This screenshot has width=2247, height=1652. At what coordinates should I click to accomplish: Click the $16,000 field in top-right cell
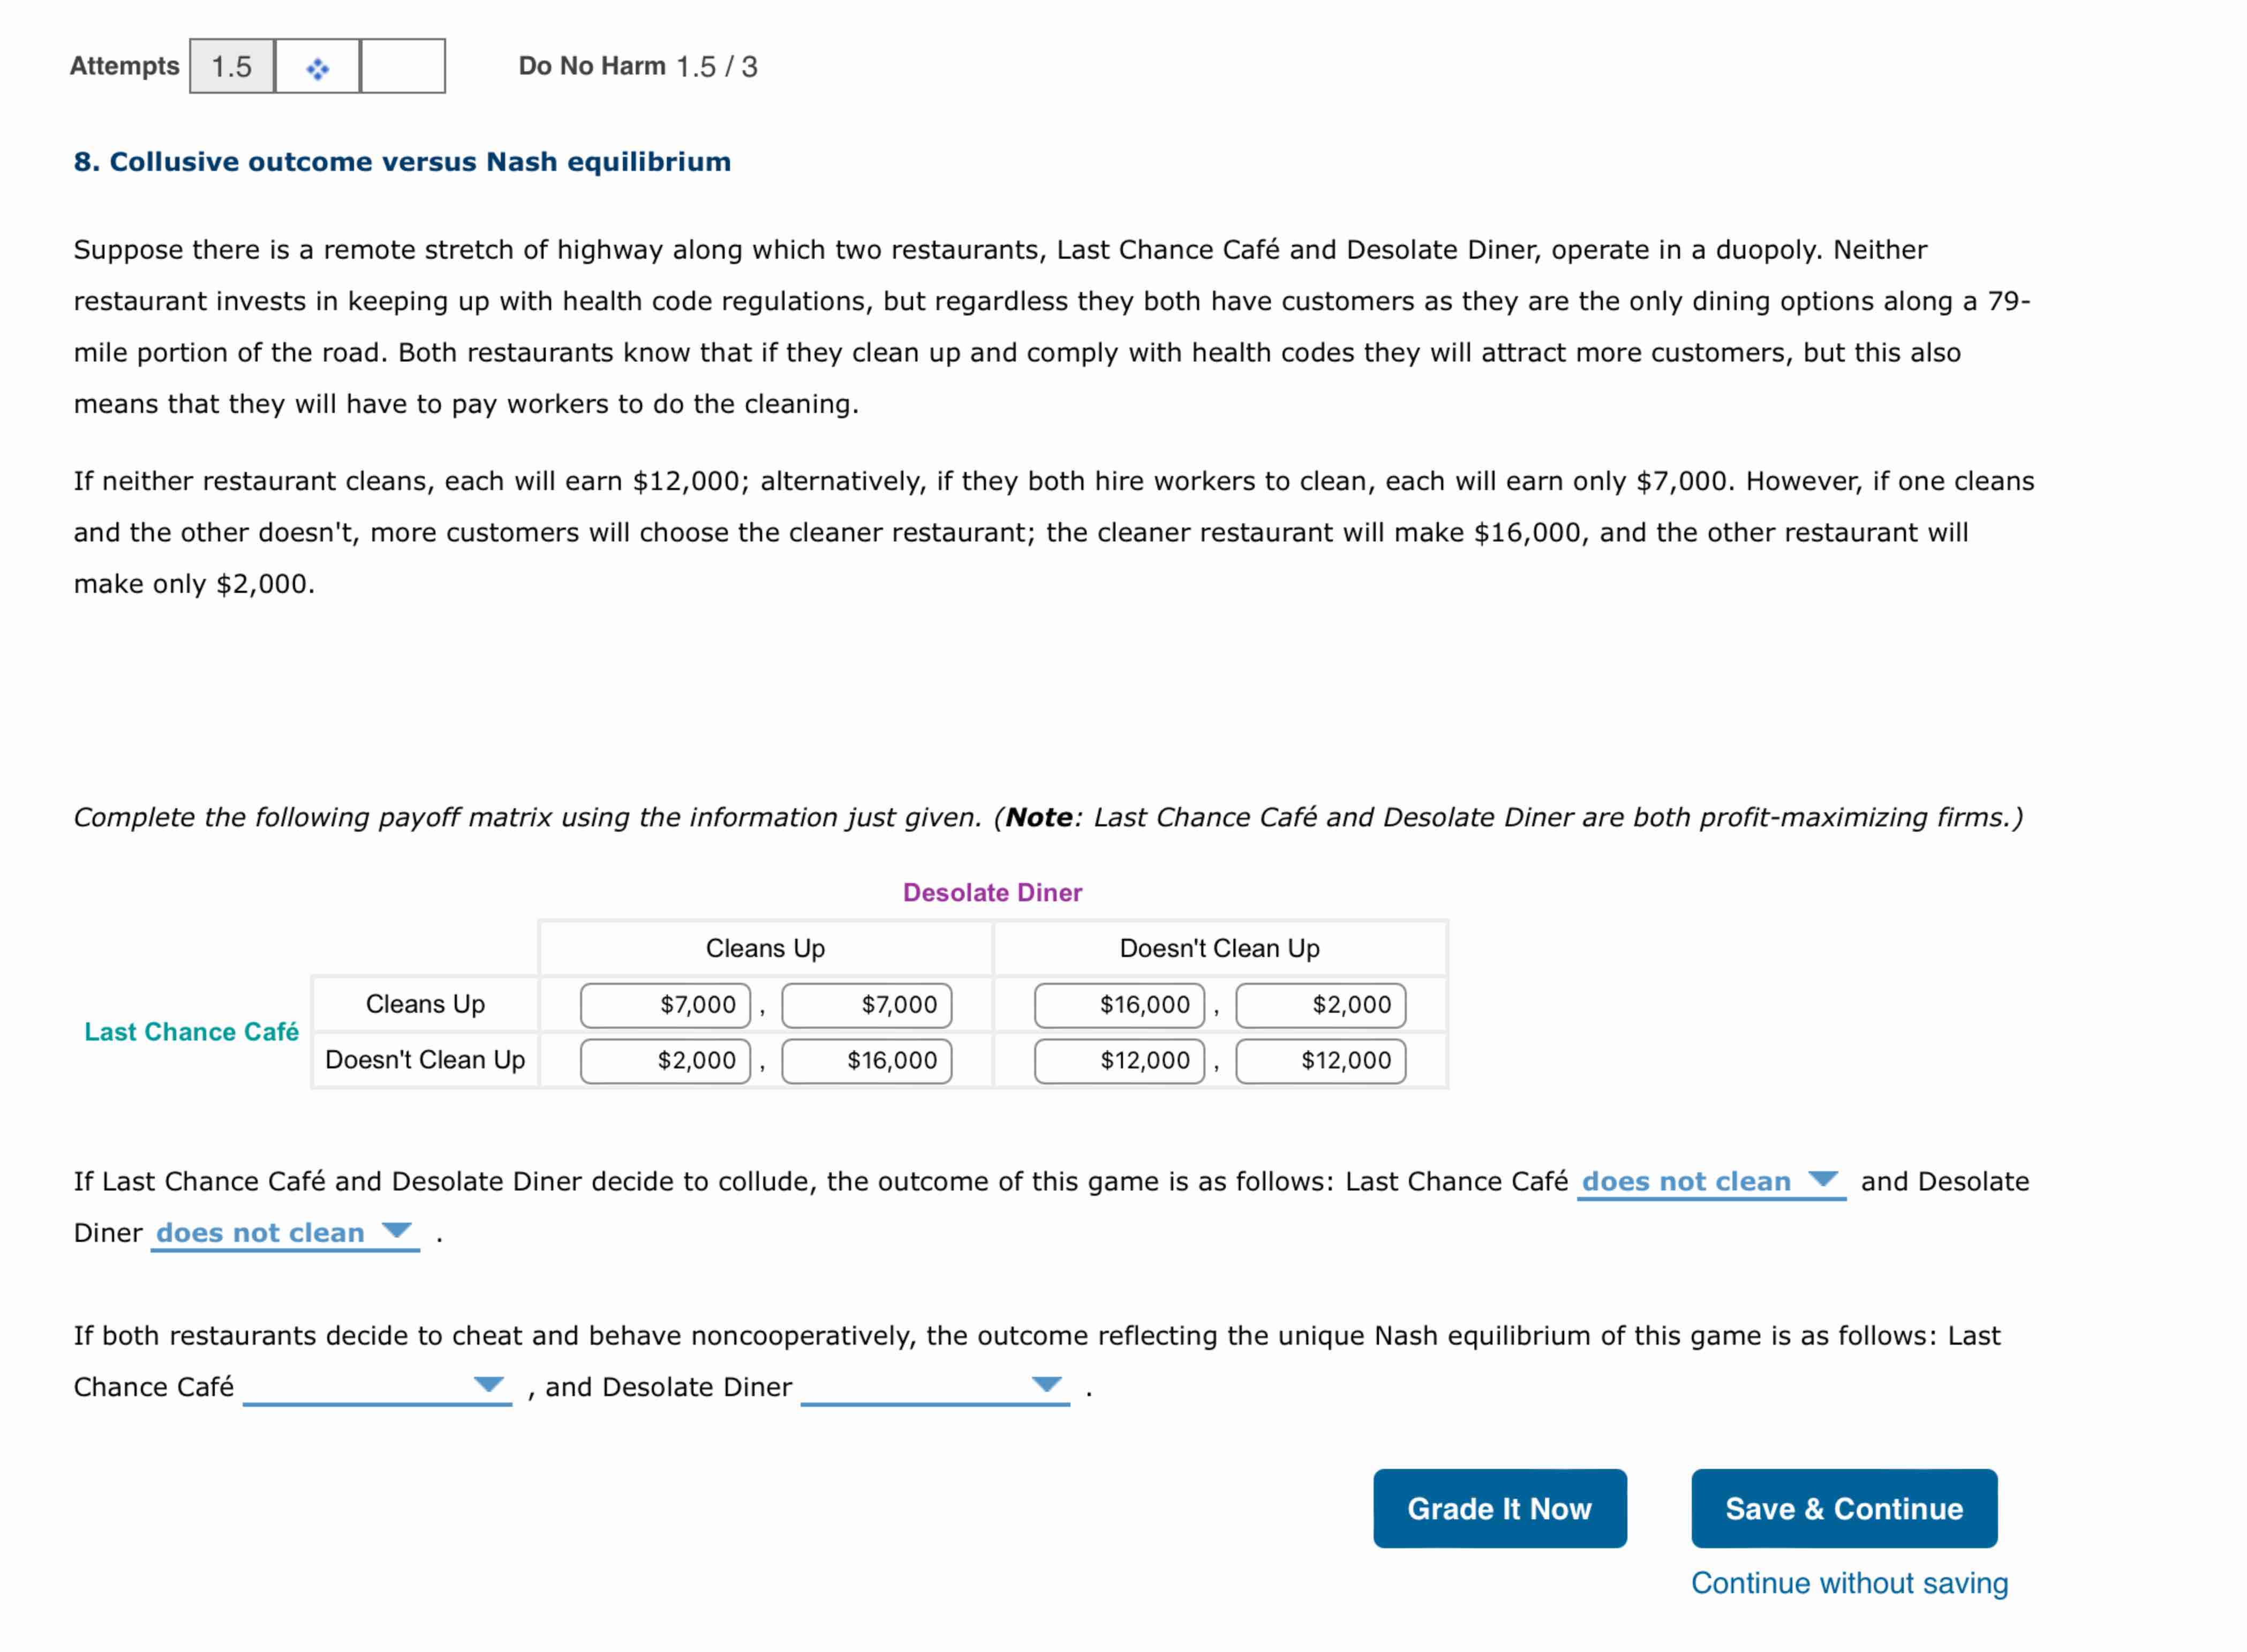[1119, 1005]
